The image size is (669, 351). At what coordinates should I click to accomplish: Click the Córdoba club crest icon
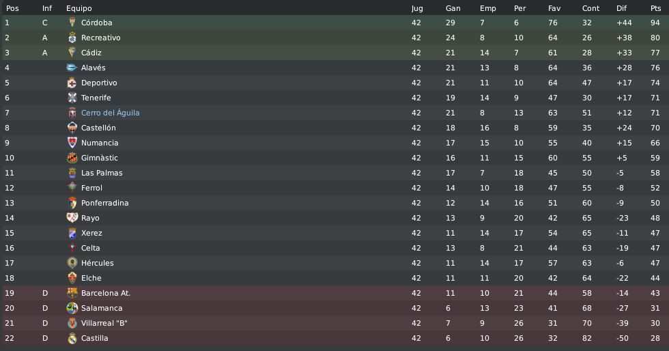72,23
